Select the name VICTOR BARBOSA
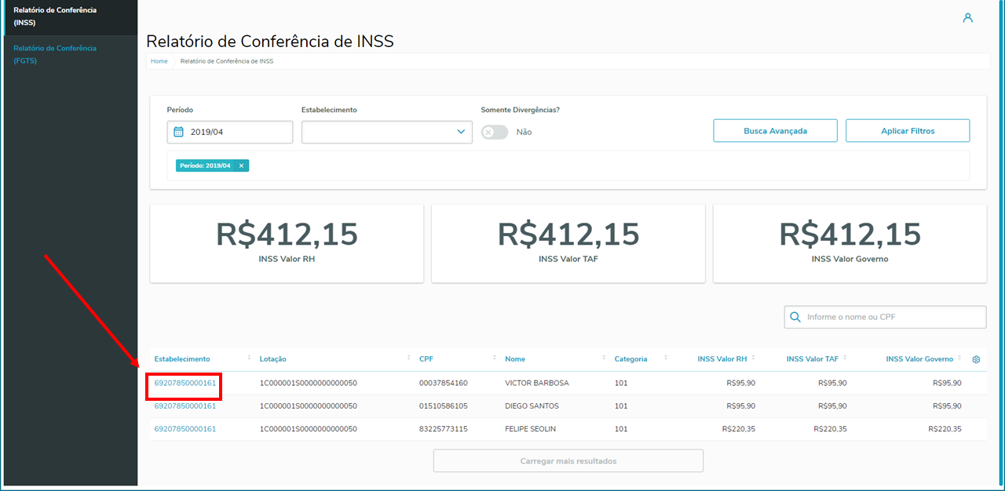The height and width of the screenshot is (491, 1005). tap(537, 384)
